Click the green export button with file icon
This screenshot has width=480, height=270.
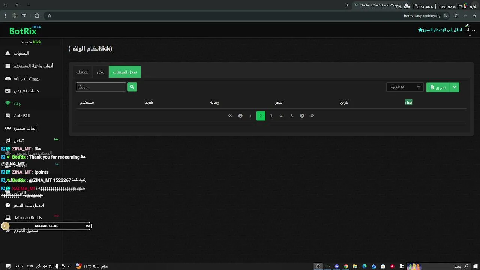[x=438, y=87]
